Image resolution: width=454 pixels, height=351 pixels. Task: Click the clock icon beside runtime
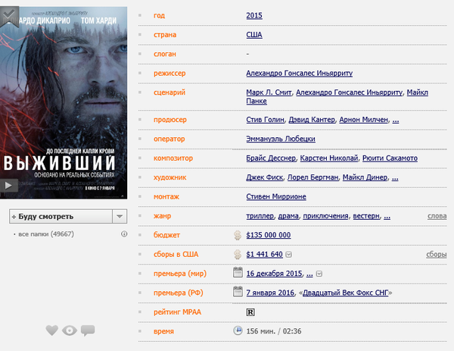(238, 331)
